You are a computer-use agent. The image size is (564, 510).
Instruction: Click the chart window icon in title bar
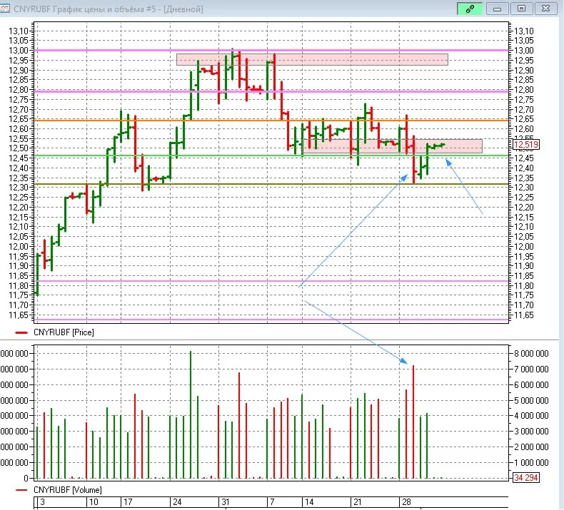point(5,9)
